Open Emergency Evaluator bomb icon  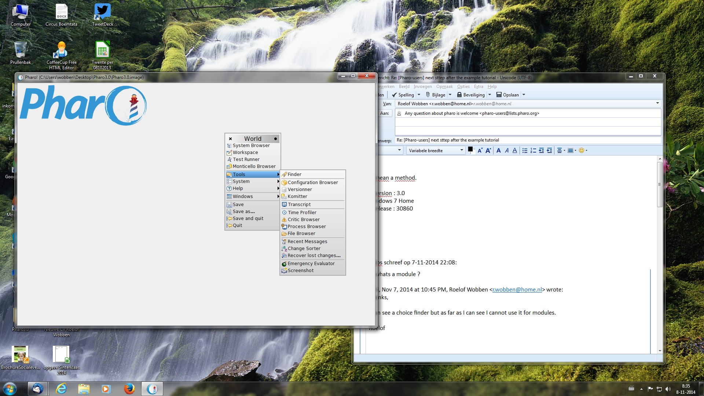pyautogui.click(x=284, y=264)
